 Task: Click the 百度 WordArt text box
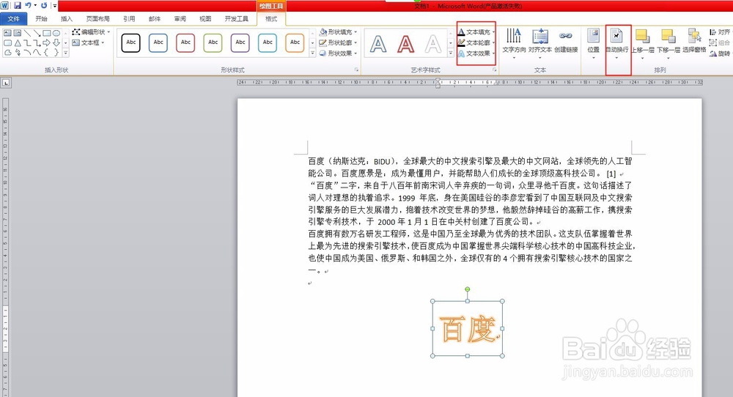click(468, 329)
